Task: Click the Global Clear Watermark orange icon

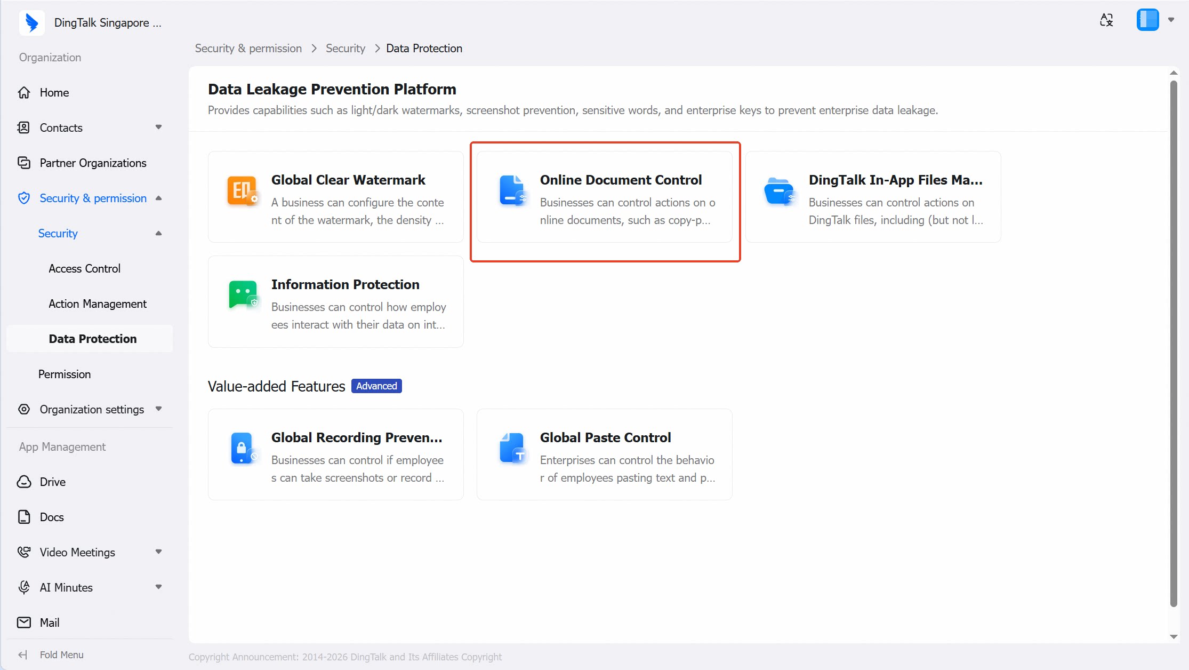Action: point(243,191)
